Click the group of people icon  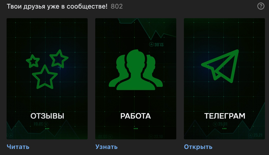136,70
